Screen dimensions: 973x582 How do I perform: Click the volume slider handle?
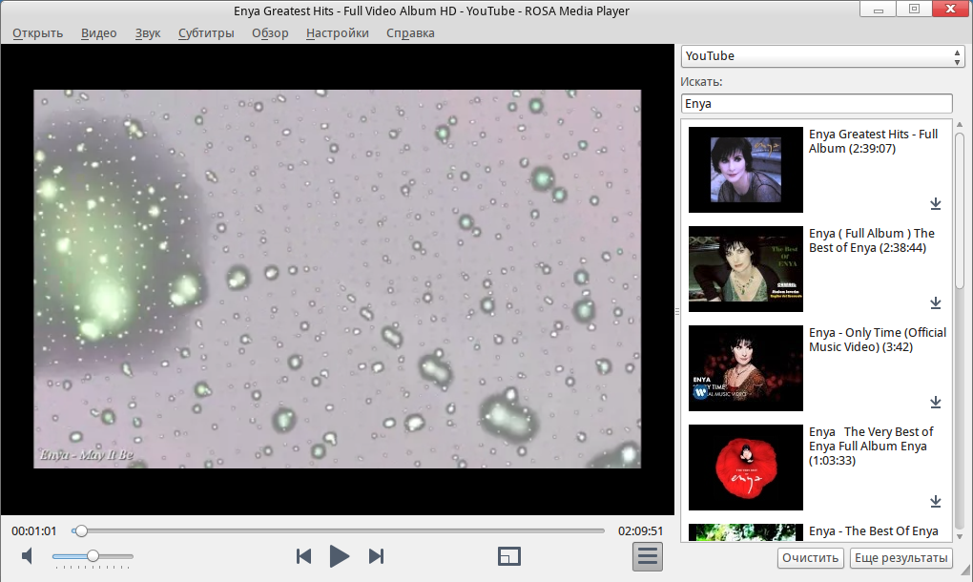(93, 556)
